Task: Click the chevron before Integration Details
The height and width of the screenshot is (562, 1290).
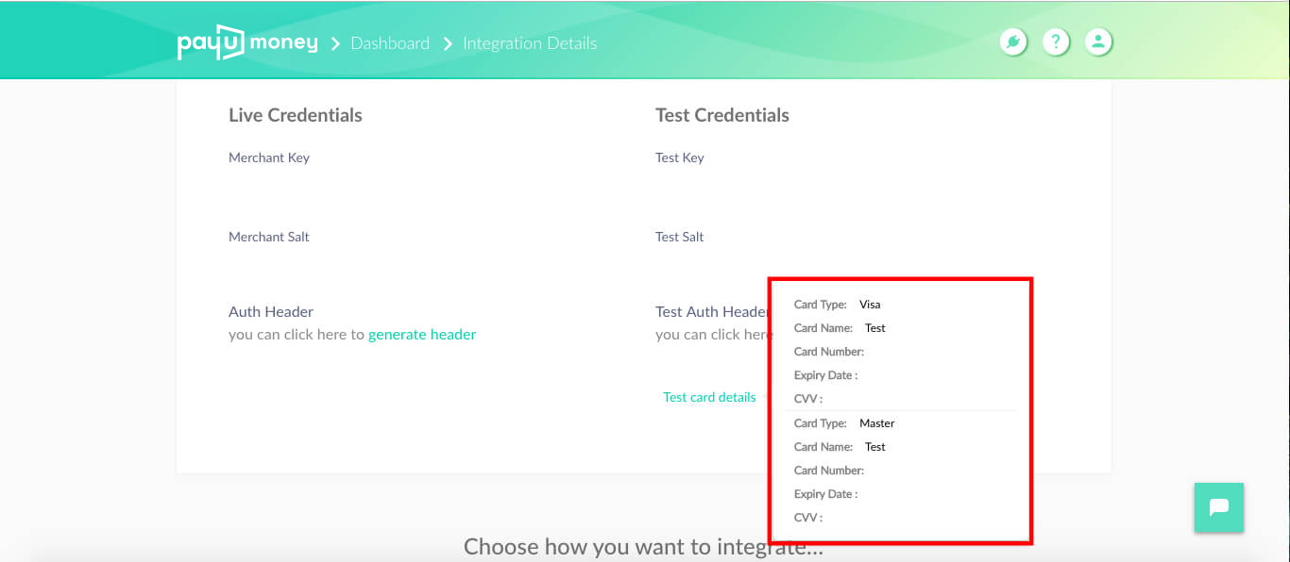Action: [x=448, y=43]
